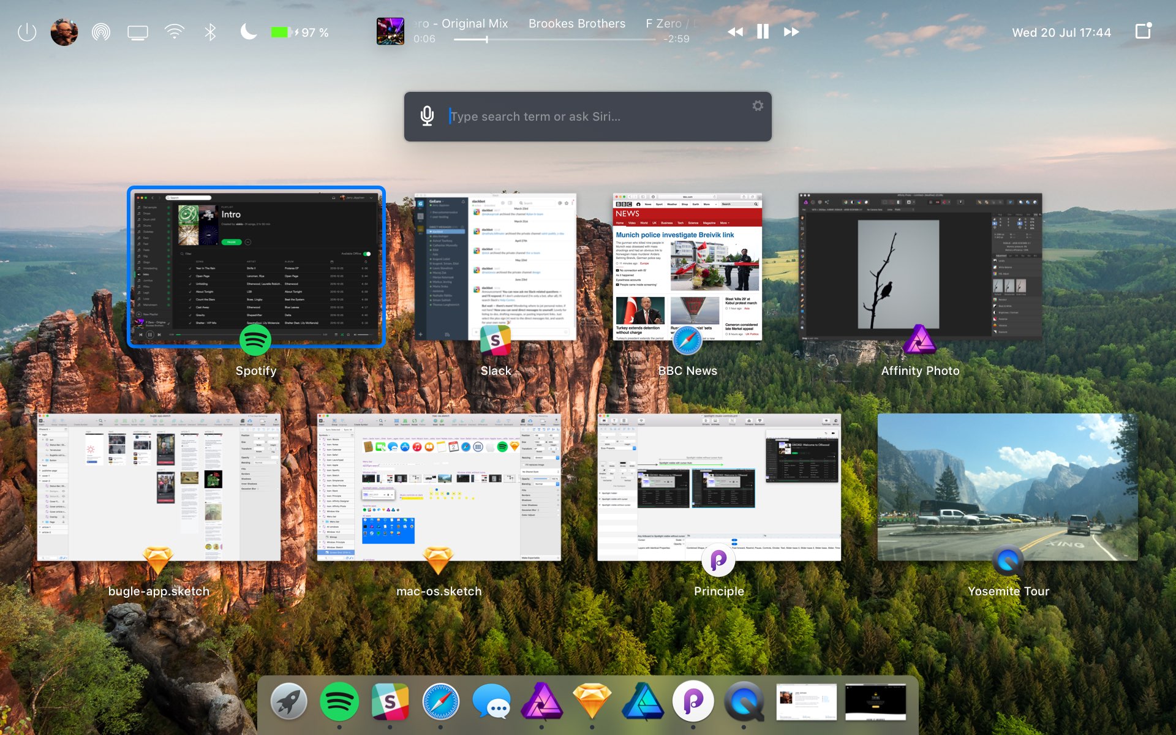Open Launchpad rocket icon in the dock
Image resolution: width=1176 pixels, height=735 pixels.
[x=288, y=701]
